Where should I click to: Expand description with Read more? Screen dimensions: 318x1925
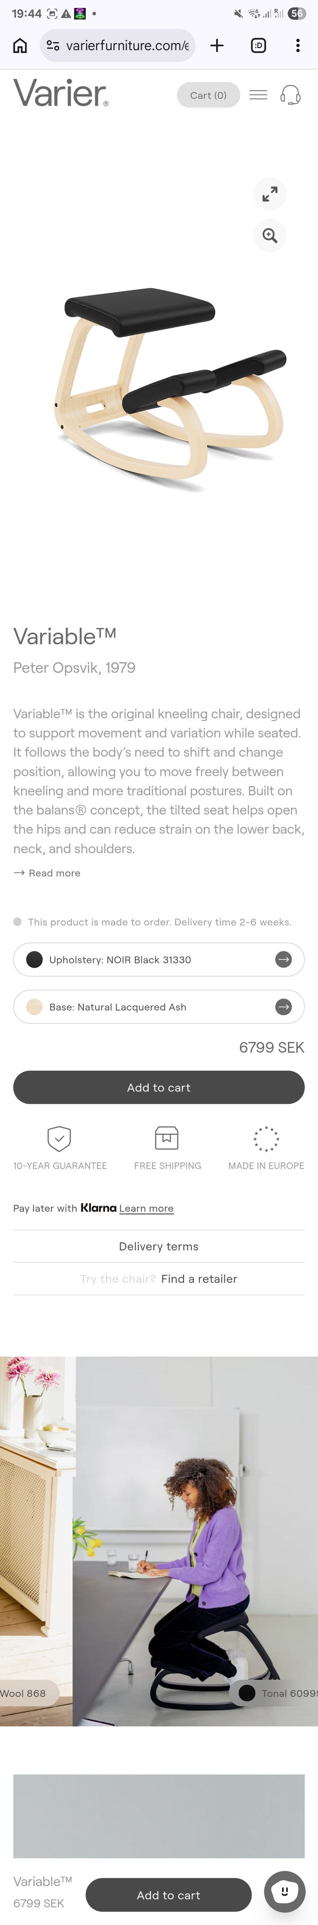click(47, 873)
